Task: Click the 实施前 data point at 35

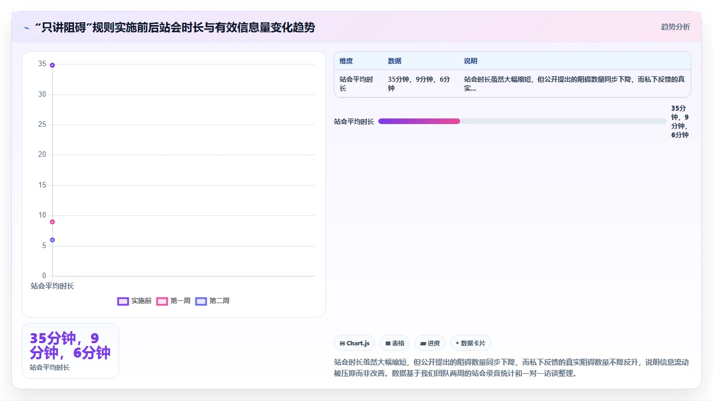Action: [52, 65]
